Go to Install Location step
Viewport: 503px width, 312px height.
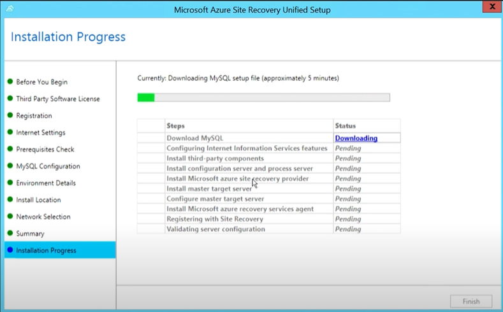(38, 200)
